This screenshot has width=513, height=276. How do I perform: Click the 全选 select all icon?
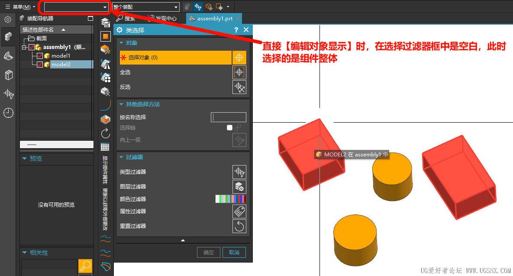pyautogui.click(x=239, y=72)
